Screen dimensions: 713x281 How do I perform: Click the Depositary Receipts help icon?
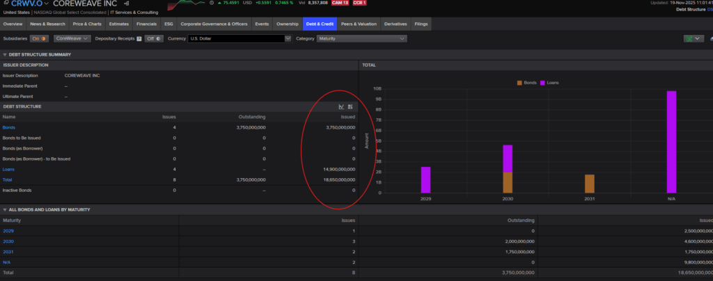pyautogui.click(x=139, y=38)
